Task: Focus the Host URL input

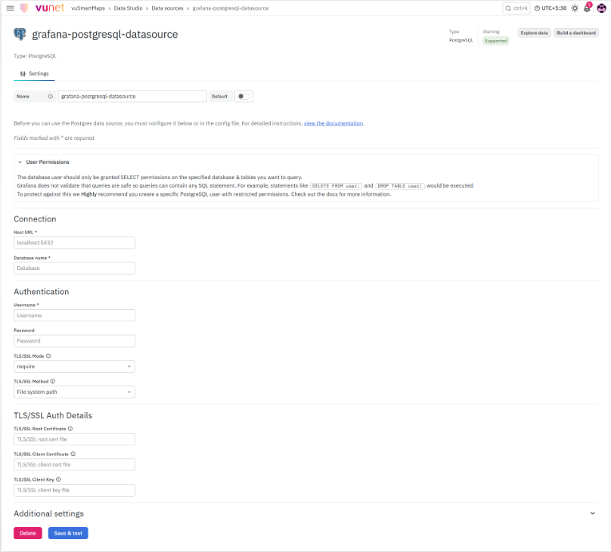Action: (74, 243)
